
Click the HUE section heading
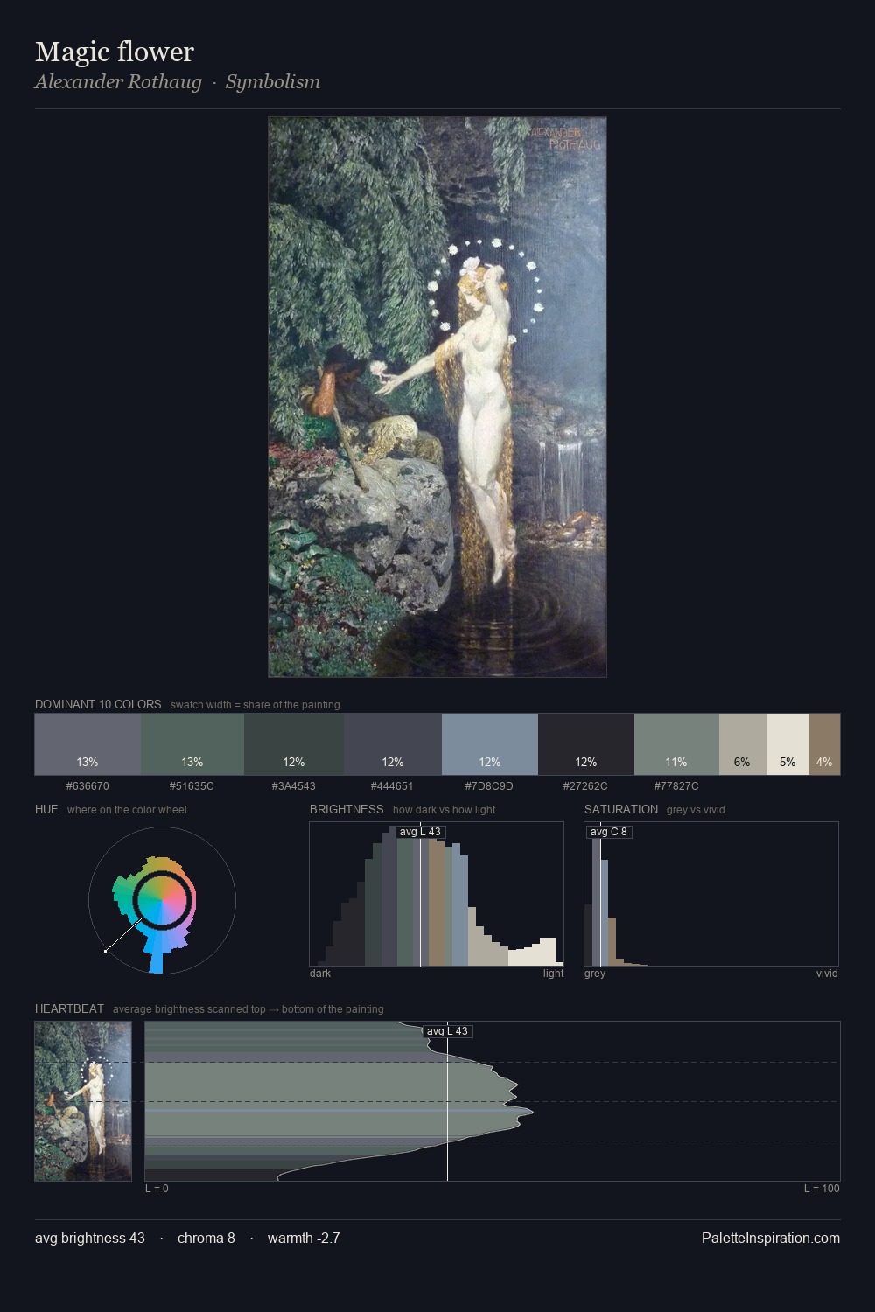coord(46,809)
